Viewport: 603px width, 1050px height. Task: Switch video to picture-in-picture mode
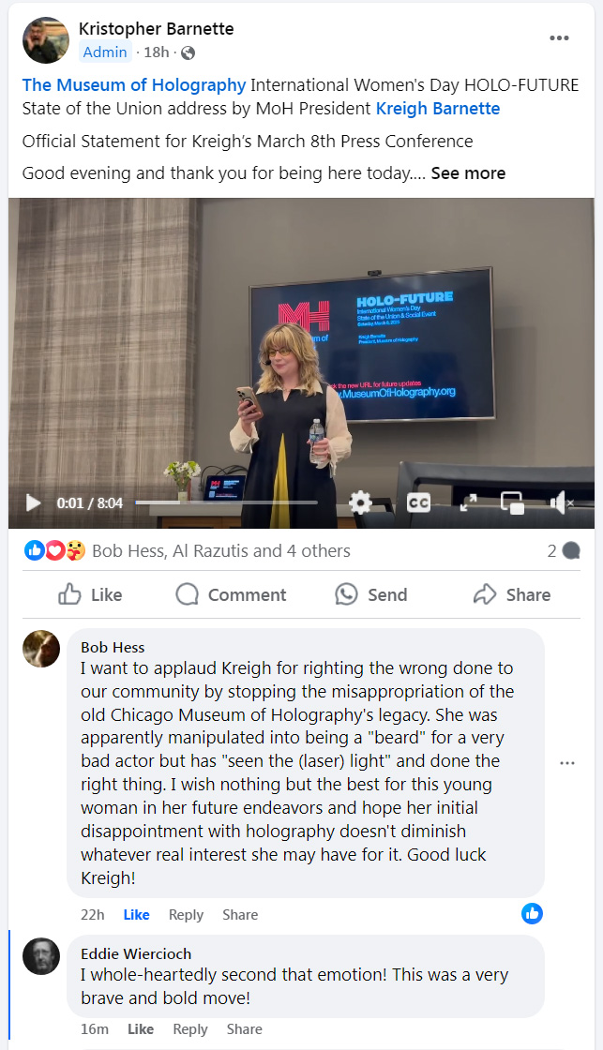[x=513, y=502]
